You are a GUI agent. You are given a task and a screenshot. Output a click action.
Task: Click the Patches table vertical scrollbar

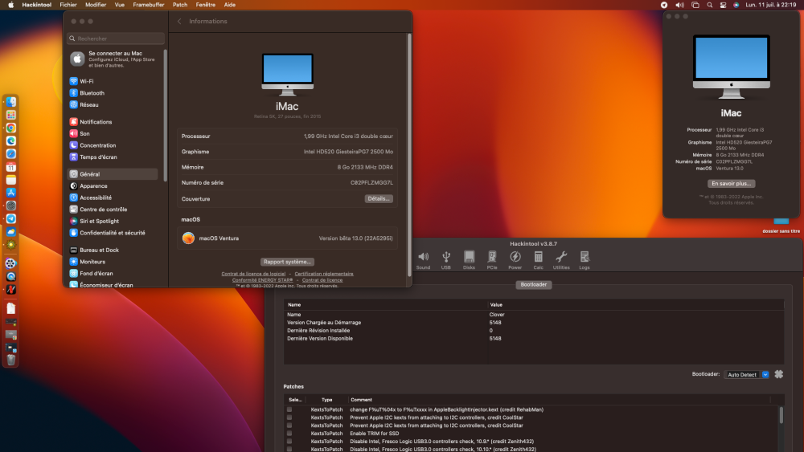tap(781, 414)
